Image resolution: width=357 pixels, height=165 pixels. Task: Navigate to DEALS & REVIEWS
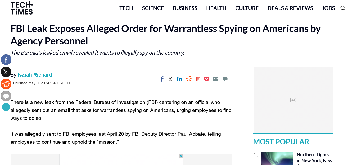pyautogui.click(x=290, y=8)
